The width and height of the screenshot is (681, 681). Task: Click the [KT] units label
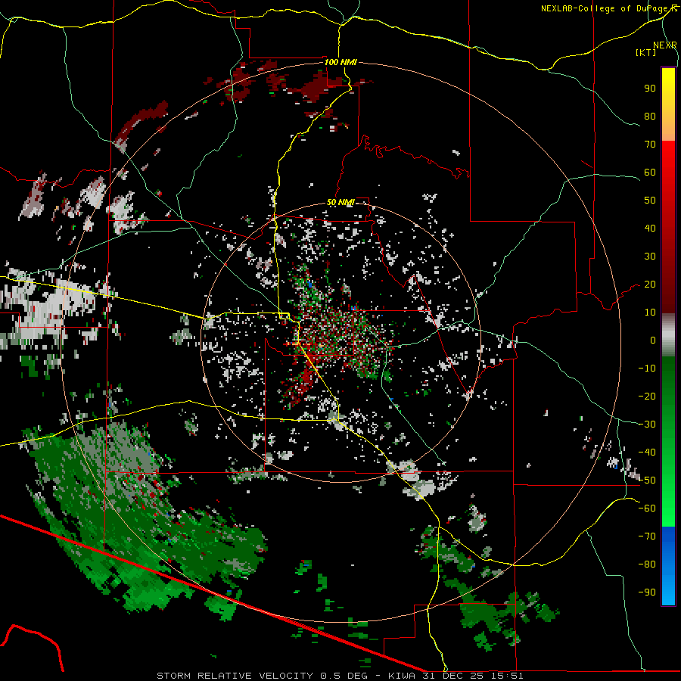coord(646,52)
